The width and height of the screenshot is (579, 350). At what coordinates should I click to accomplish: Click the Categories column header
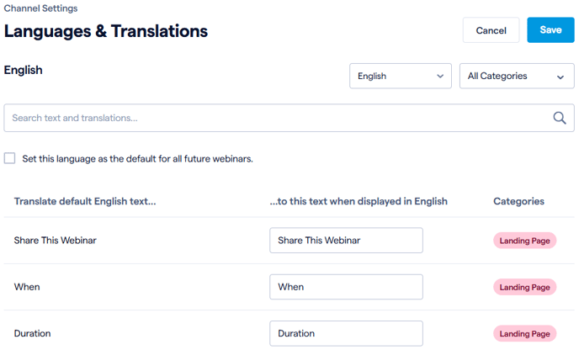click(518, 201)
